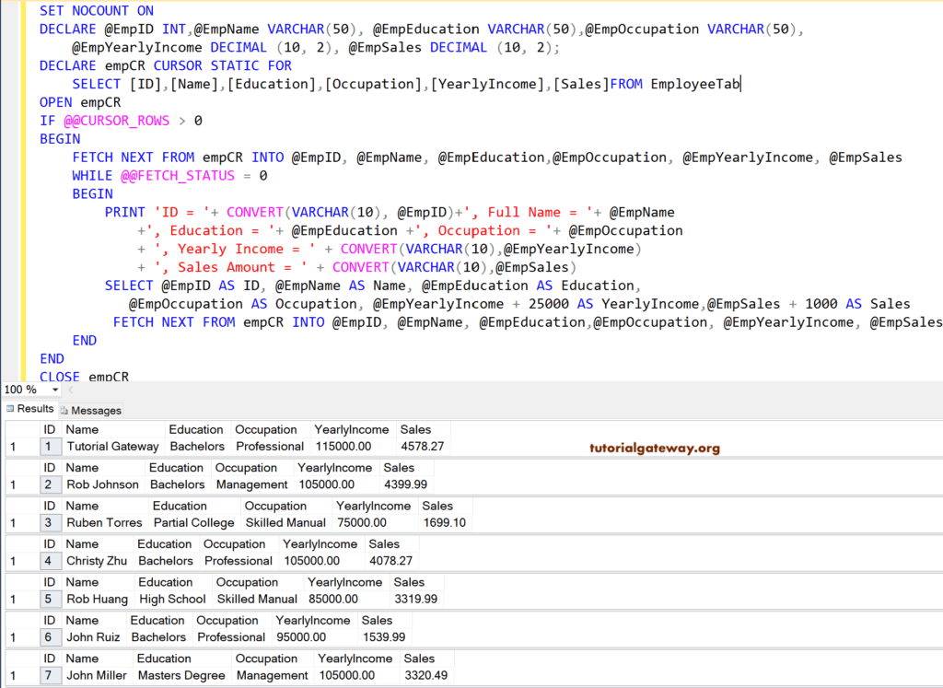Select the 115000.00 yearly income cell
This screenshot has height=688, width=943.
[x=353, y=447]
